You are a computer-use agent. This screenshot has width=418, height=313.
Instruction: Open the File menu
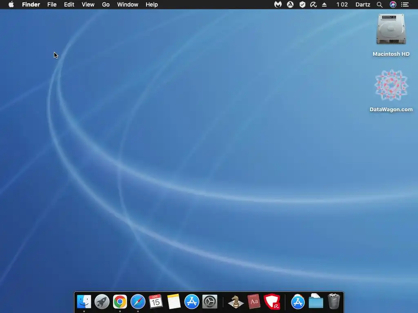(x=52, y=4)
